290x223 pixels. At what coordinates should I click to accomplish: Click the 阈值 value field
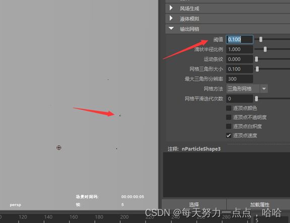[x=240, y=39]
